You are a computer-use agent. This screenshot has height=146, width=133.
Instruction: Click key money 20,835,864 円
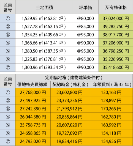70,117
